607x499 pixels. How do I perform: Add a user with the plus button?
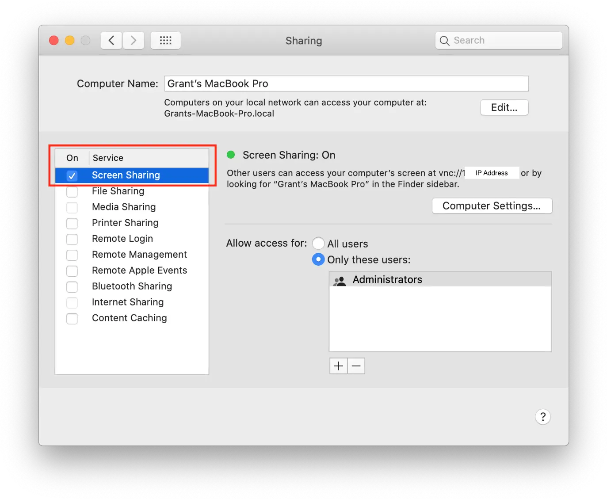click(339, 366)
